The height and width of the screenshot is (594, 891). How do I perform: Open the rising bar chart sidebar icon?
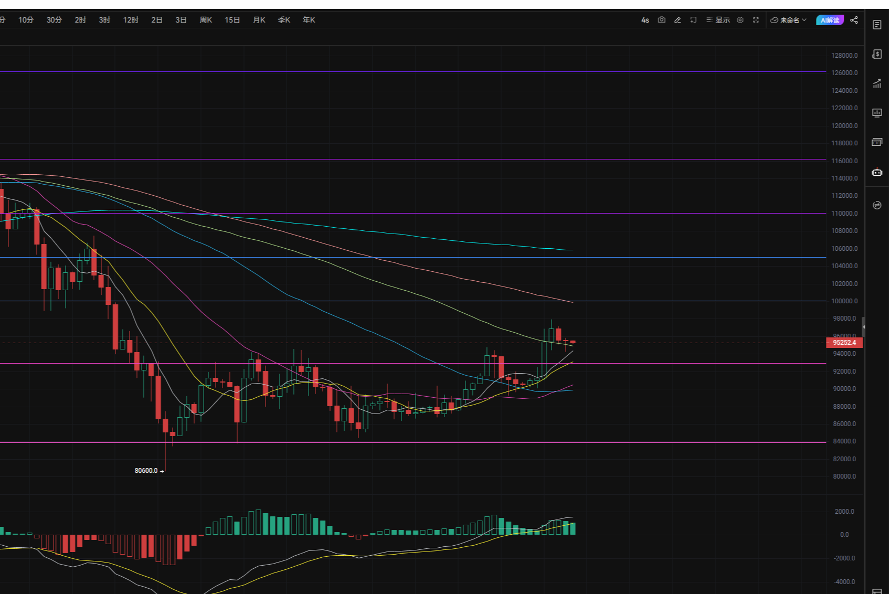click(x=877, y=84)
